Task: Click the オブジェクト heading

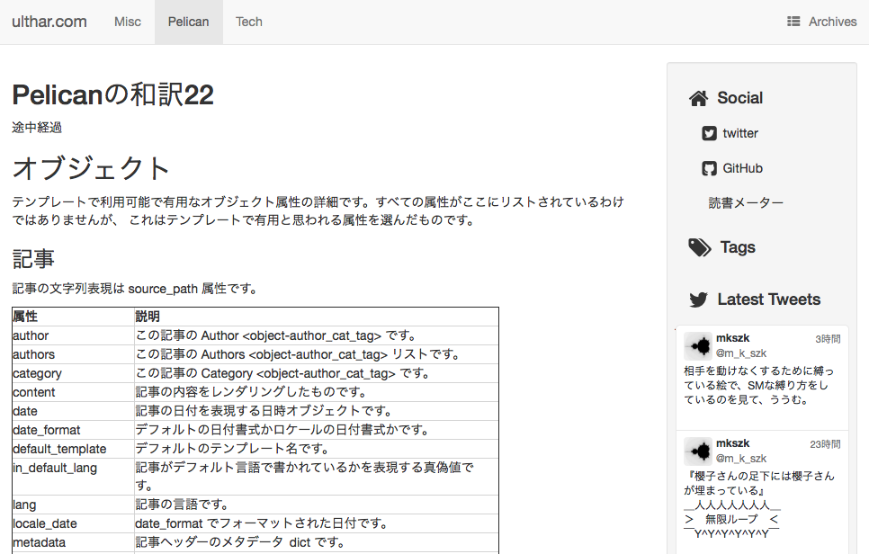Action: click(x=91, y=168)
